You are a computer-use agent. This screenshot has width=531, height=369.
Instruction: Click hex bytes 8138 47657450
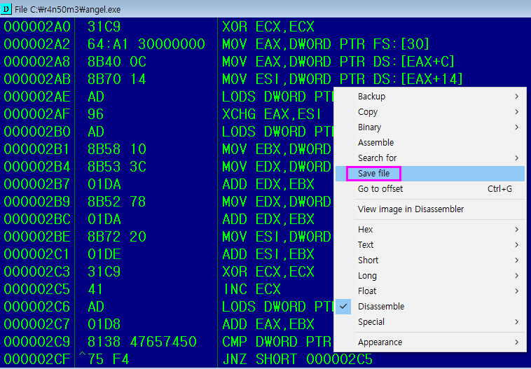click(142, 342)
